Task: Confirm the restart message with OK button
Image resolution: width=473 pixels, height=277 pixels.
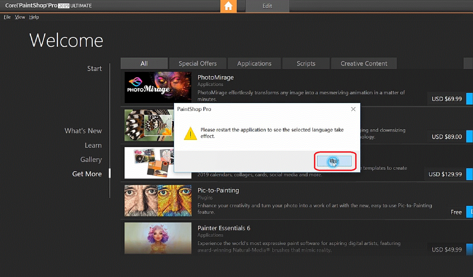Action: tap(334, 161)
